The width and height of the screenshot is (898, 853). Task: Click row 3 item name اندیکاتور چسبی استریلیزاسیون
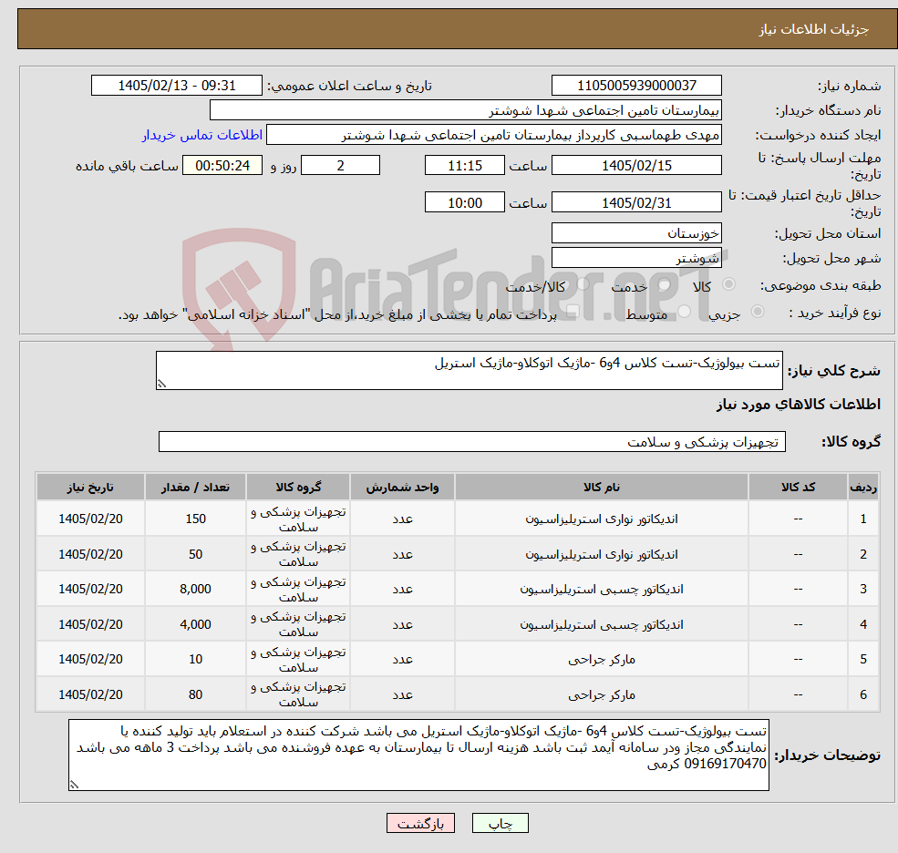pos(602,590)
